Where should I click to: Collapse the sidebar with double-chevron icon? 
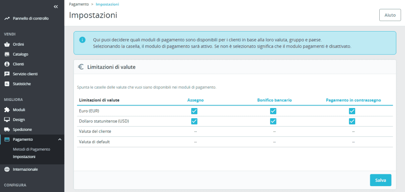tap(56, 7)
